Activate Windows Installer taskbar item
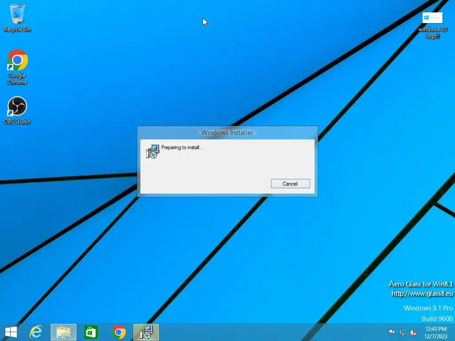The image size is (455, 341). coord(146,332)
